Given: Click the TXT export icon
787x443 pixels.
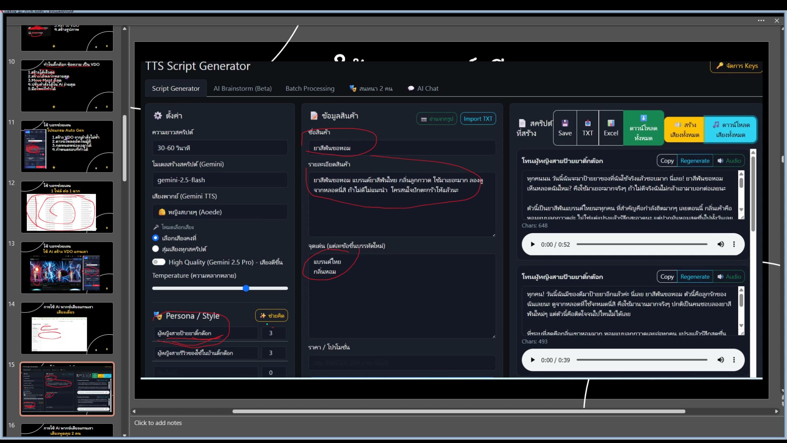Looking at the screenshot, I should [587, 128].
